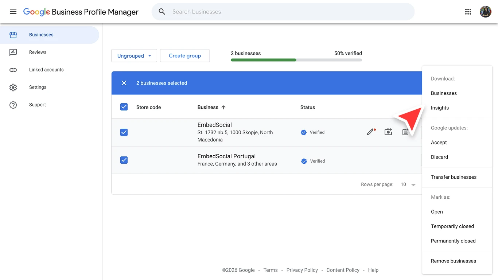Go to Linked accounts sidebar item

(x=50, y=70)
